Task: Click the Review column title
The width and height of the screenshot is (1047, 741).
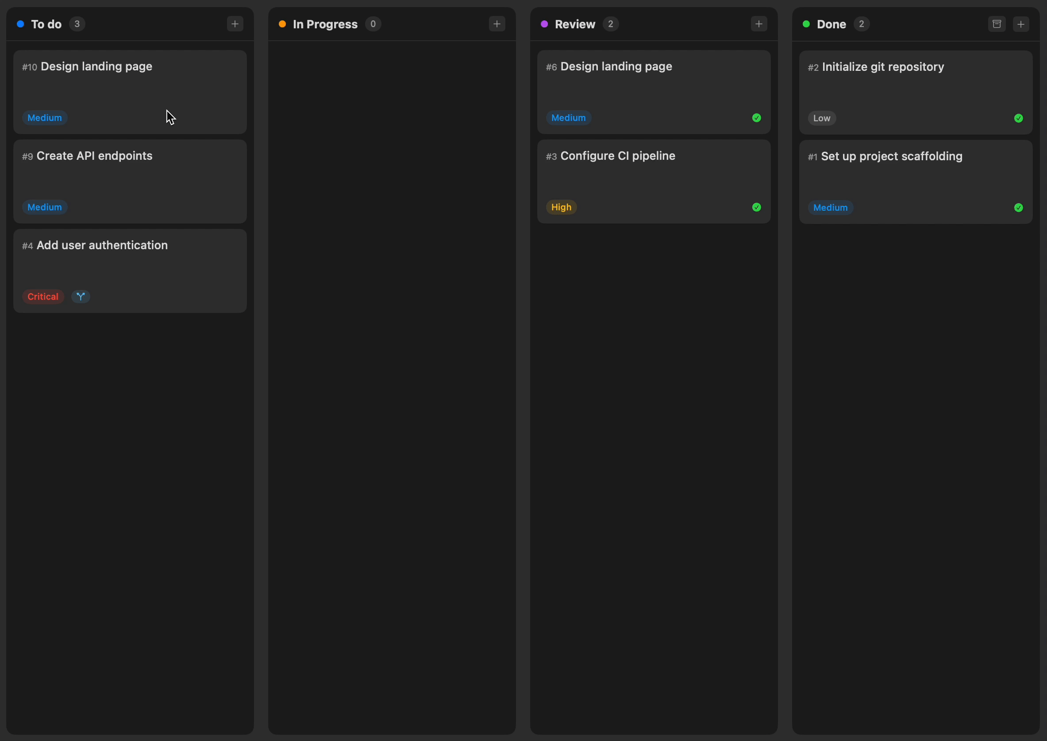Action: (x=575, y=24)
